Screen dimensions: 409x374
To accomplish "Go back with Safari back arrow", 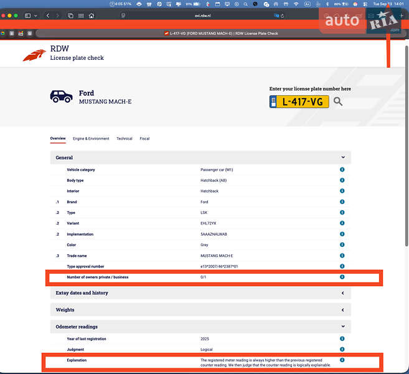I will coord(48,16).
